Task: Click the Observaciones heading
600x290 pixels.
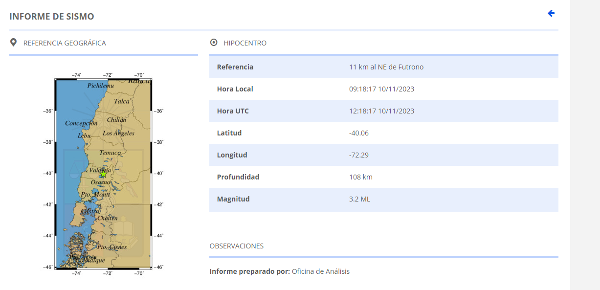Action: click(237, 246)
